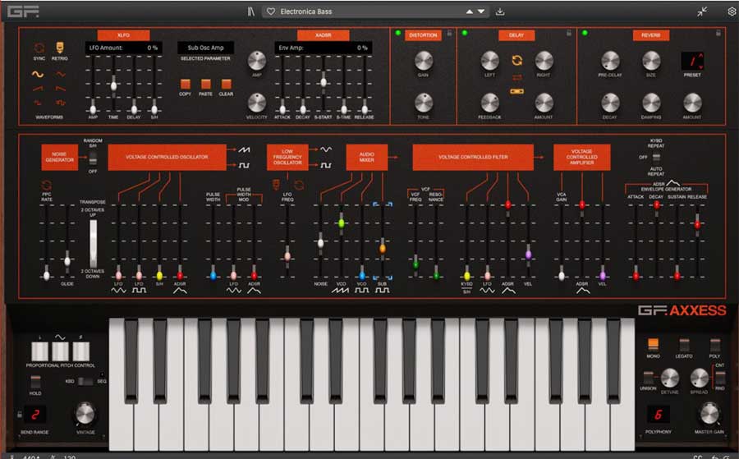This screenshot has width=739, height=459.
Task: Click the Transpose octave slider
Action: click(94, 243)
